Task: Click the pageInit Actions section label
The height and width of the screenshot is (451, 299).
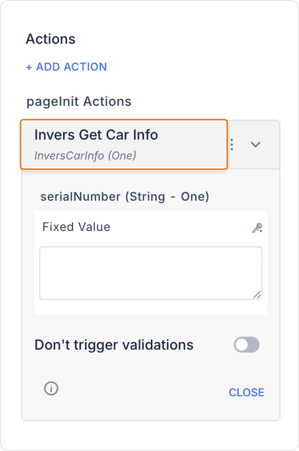Action: (79, 102)
